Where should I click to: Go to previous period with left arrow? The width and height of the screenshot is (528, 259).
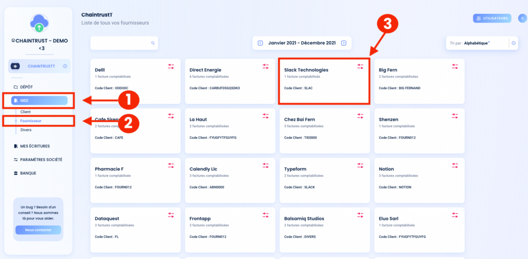click(x=260, y=43)
